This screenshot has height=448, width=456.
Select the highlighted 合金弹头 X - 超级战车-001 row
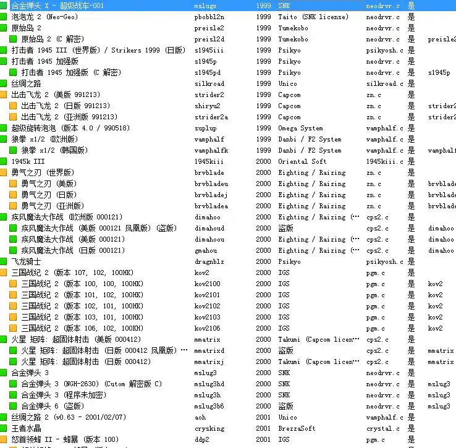point(228,6)
